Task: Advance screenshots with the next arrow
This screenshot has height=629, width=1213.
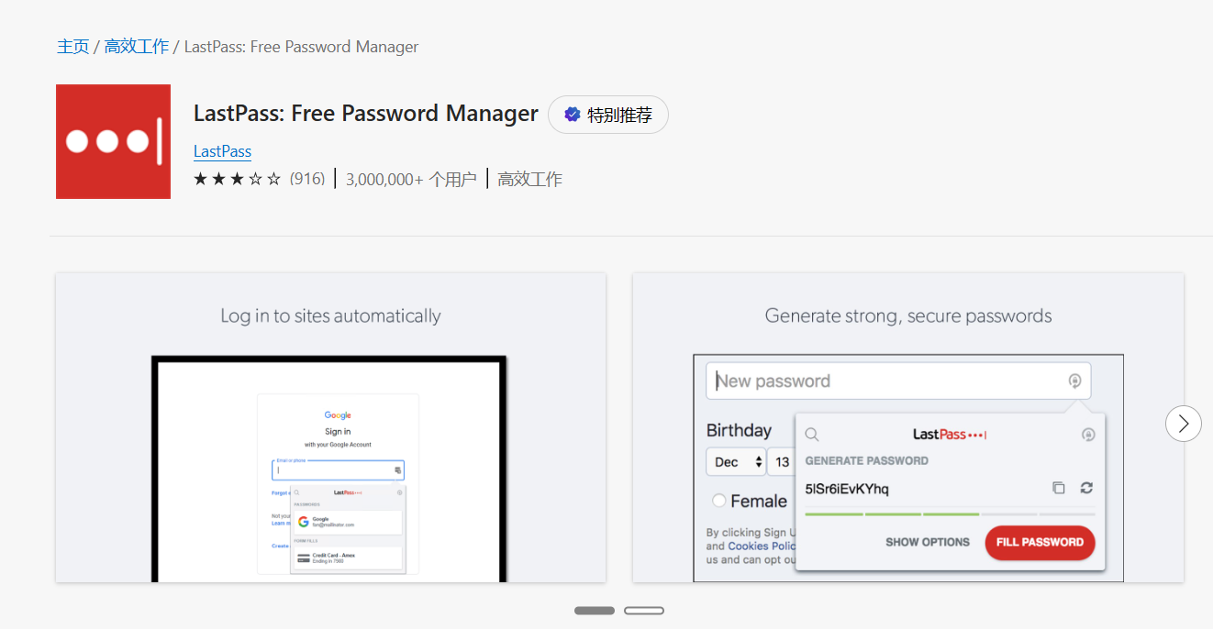Action: (x=1183, y=424)
